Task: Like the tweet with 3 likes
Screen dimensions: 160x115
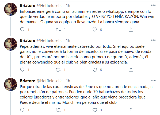Action: coord(95,110)
